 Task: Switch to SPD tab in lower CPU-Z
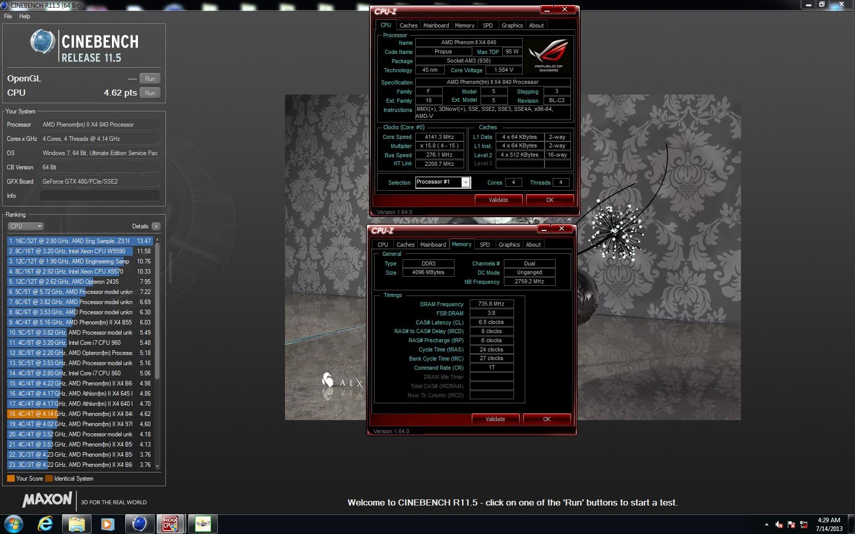pos(484,245)
